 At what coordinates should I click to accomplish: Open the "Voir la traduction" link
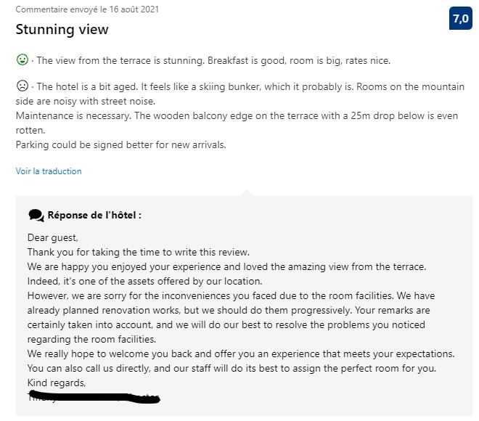click(49, 171)
